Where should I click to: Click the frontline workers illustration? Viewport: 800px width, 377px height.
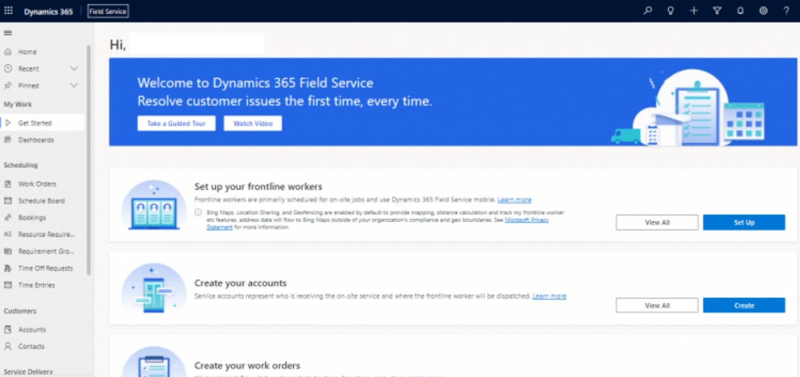[x=154, y=205]
